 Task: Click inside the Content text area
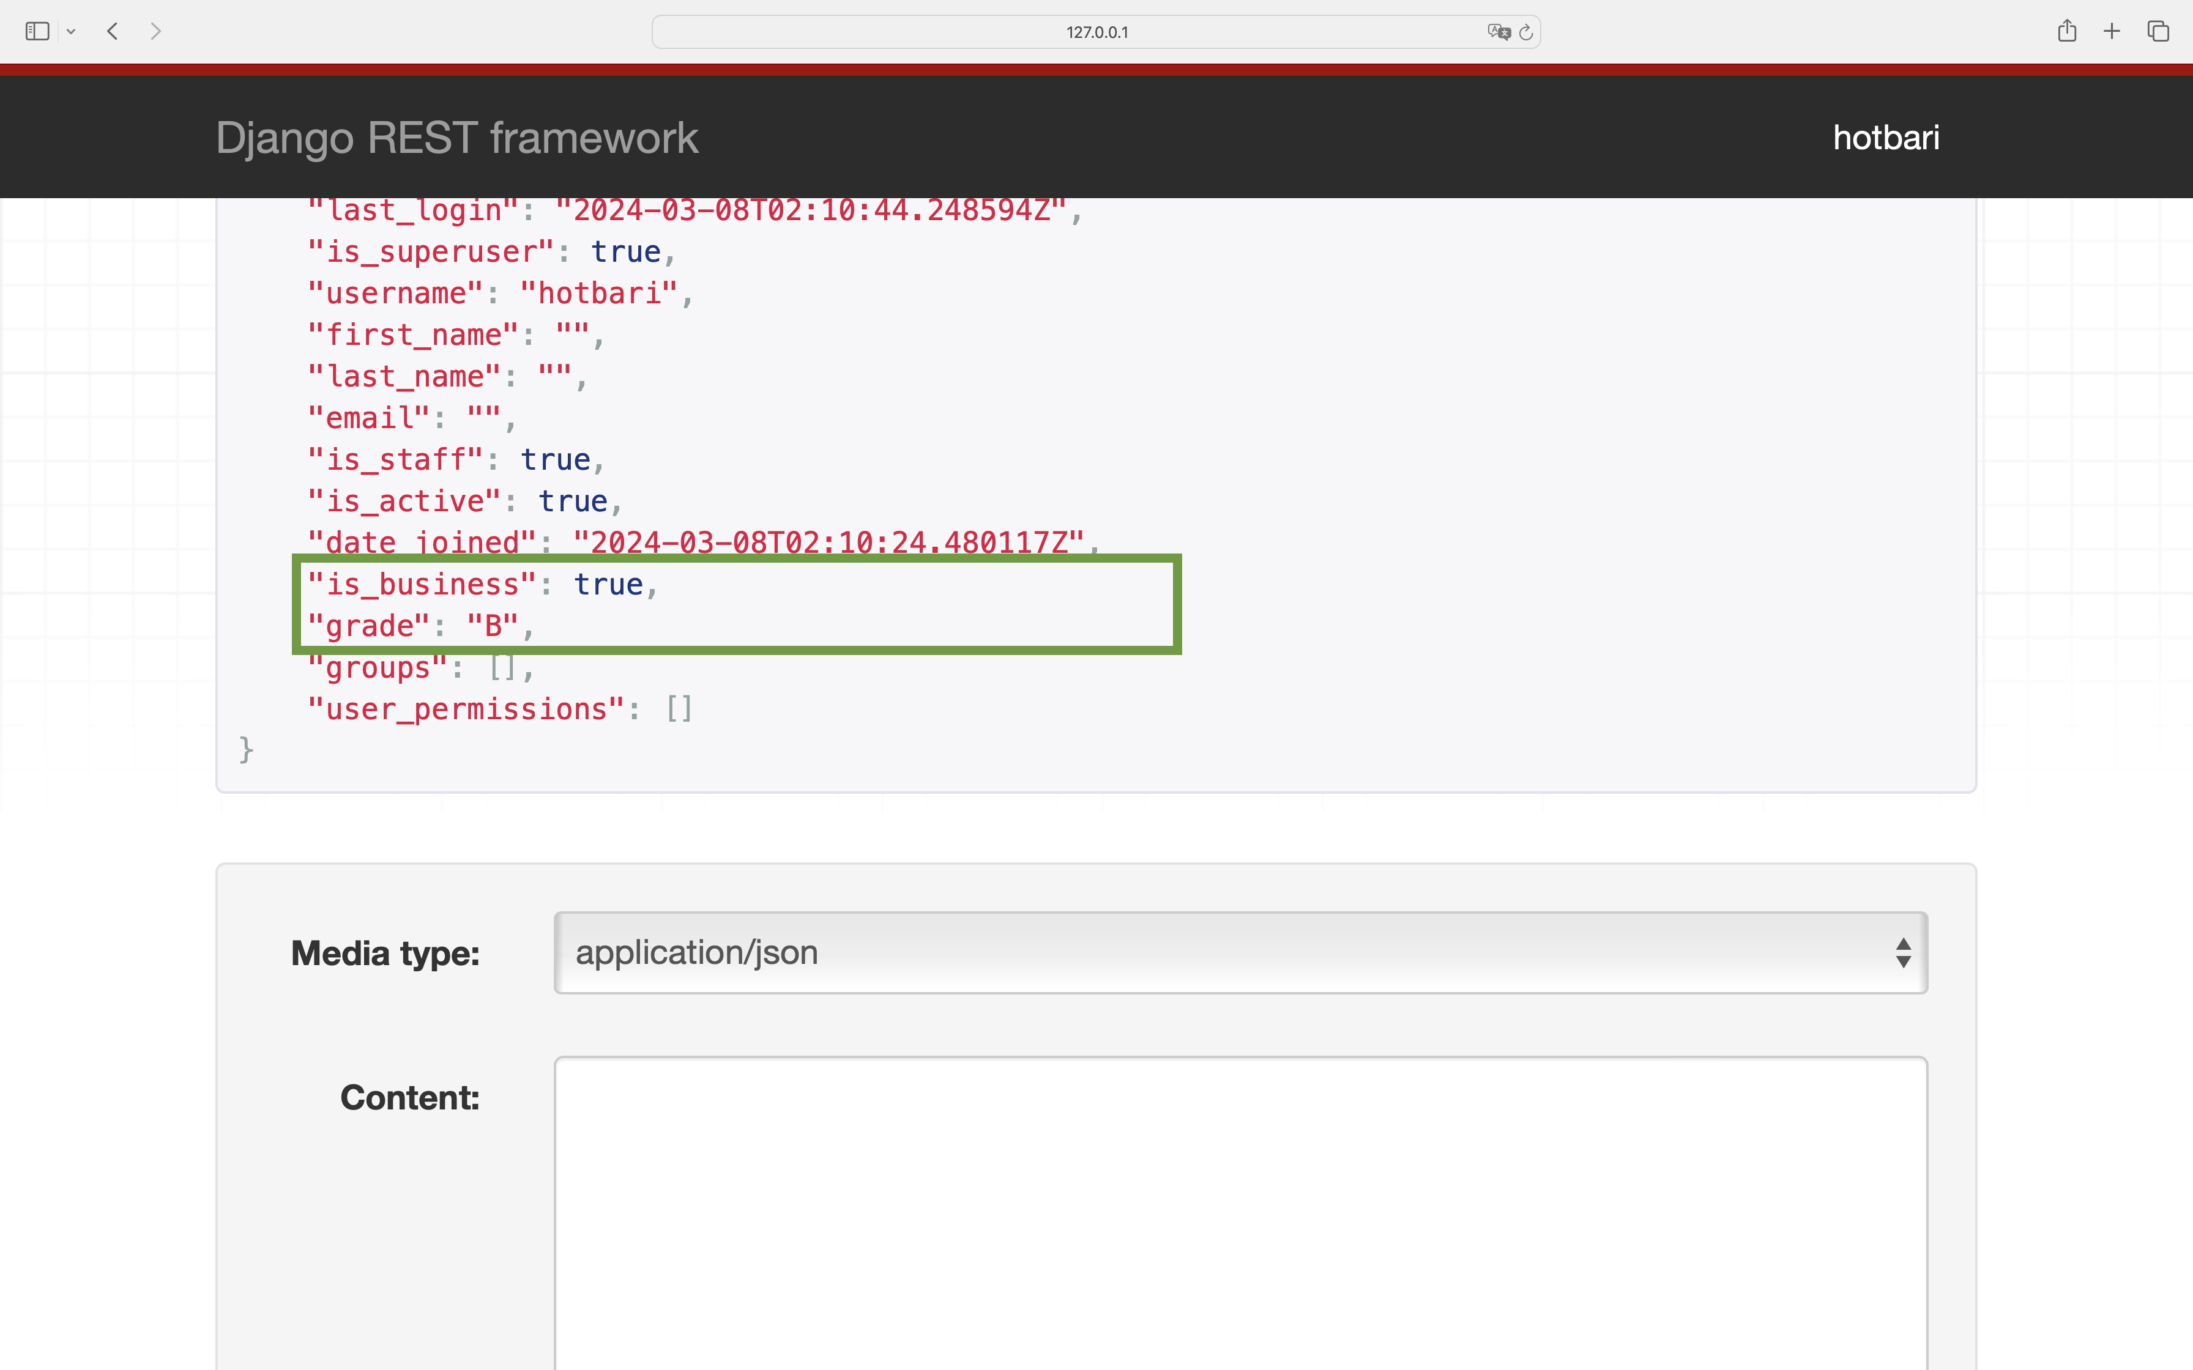click(1240, 1212)
